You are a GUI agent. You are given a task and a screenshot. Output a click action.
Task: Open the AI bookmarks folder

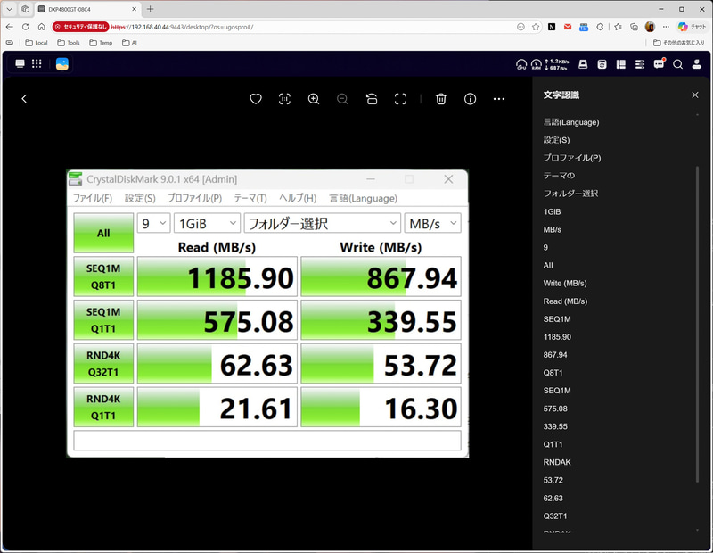point(129,43)
